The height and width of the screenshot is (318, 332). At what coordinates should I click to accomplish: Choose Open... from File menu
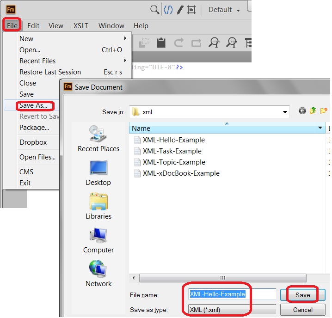point(68,50)
